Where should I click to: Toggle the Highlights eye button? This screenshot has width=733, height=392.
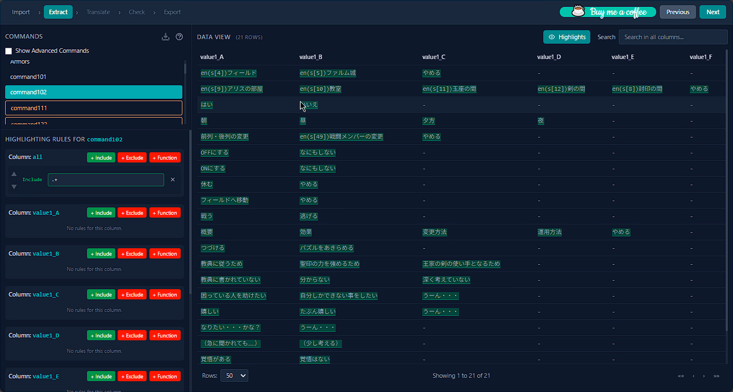click(567, 37)
